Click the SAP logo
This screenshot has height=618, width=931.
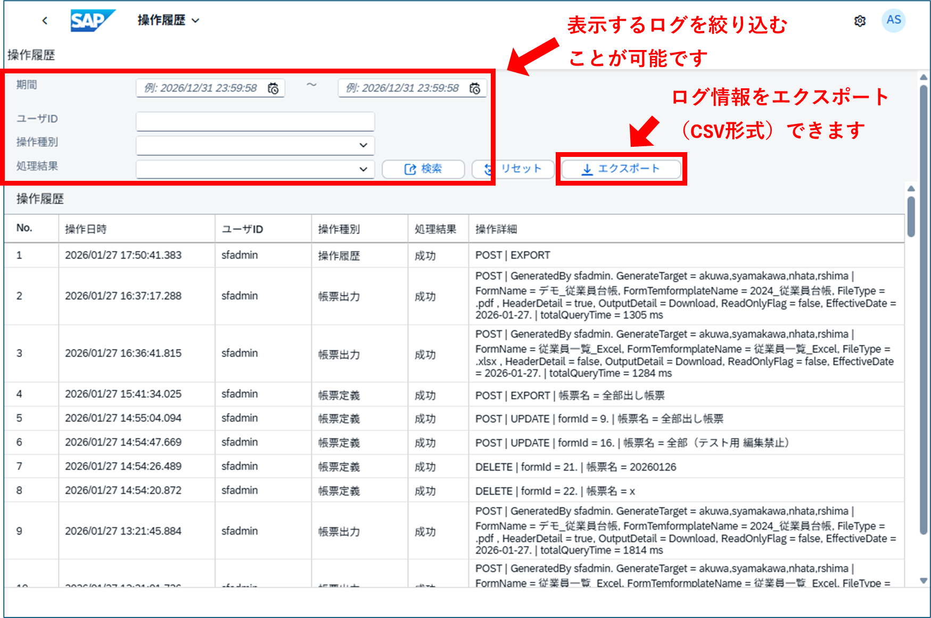pos(92,21)
